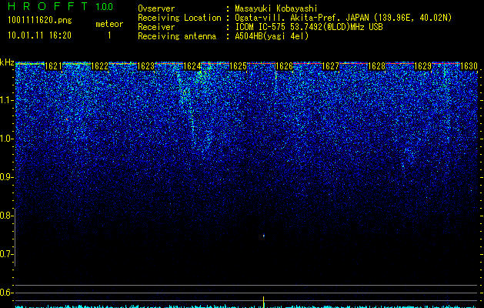
Task: Click the observer name Masayuki Kobayashi
Action: [x=276, y=8]
